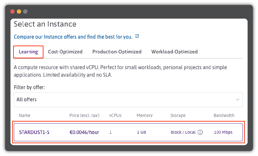Click the external link icon beside Compare link
This screenshot has height=156, width=258.
(x=137, y=36)
